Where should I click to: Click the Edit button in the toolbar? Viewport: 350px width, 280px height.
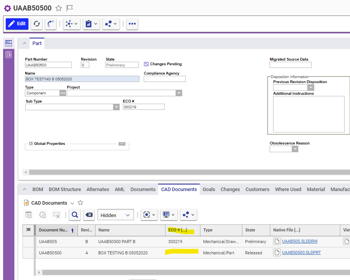pyautogui.click(x=17, y=24)
